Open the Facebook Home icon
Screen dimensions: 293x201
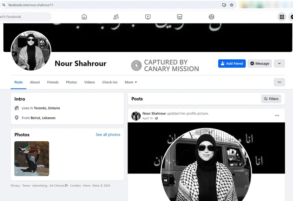pyautogui.click(x=84, y=17)
